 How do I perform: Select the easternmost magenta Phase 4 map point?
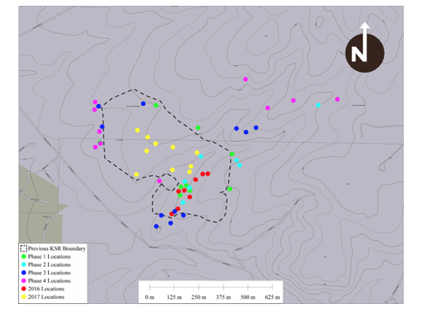click(x=337, y=99)
